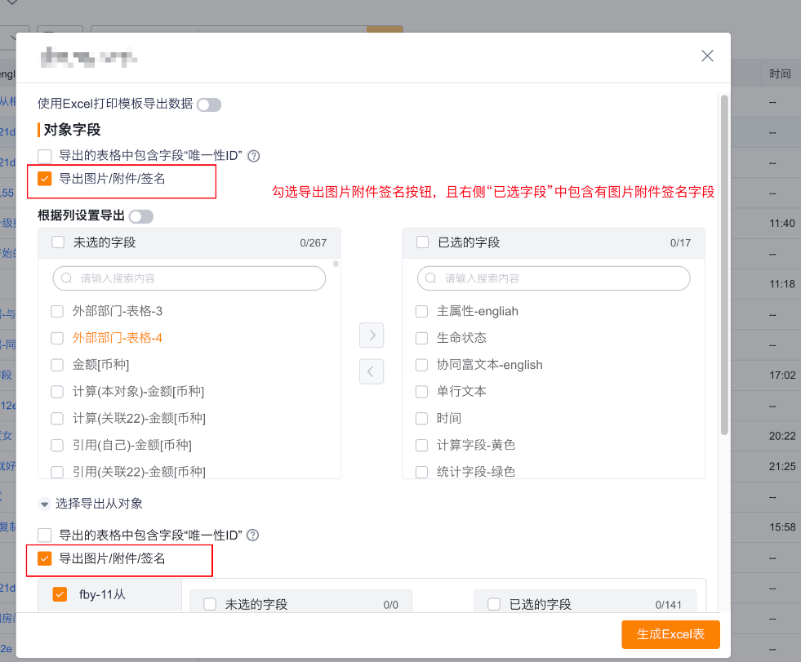
Task: Collapse the 选择导出从对象 section
Action: click(44, 504)
